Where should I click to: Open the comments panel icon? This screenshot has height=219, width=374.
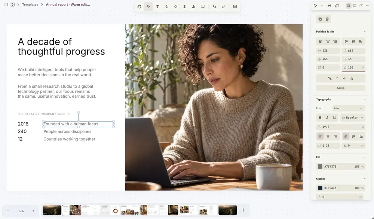pos(355,6)
